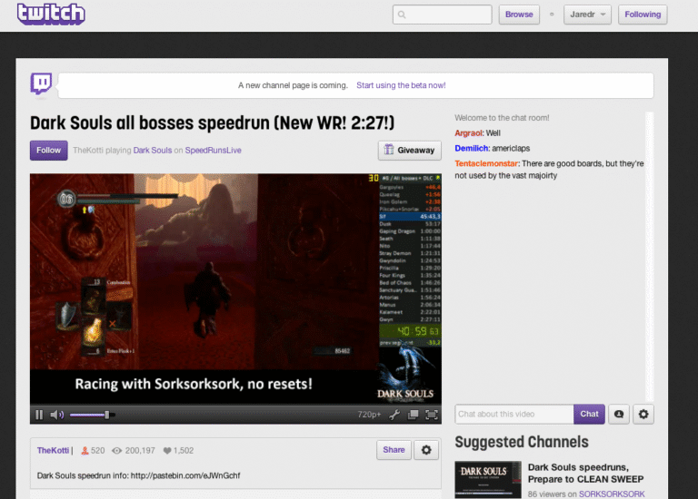Open the Browse page

point(519,15)
